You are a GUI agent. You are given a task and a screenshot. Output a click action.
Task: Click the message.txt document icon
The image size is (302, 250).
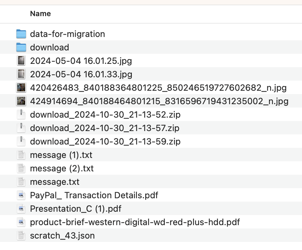(21, 182)
